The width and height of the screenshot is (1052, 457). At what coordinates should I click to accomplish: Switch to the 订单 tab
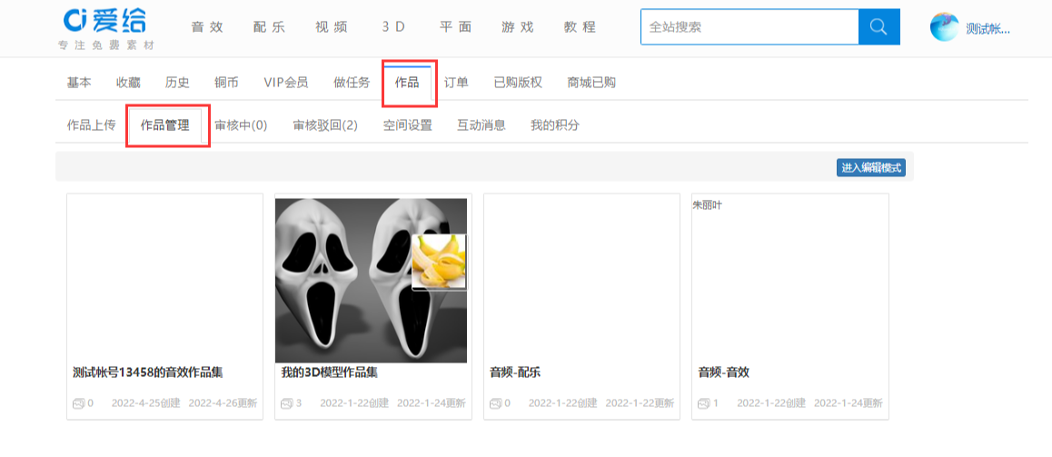point(456,83)
